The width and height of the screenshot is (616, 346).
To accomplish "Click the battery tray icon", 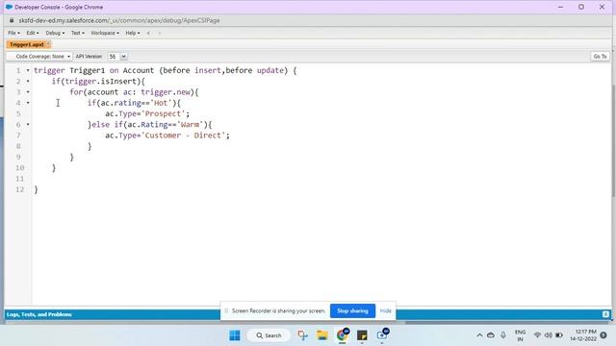I will (559, 335).
